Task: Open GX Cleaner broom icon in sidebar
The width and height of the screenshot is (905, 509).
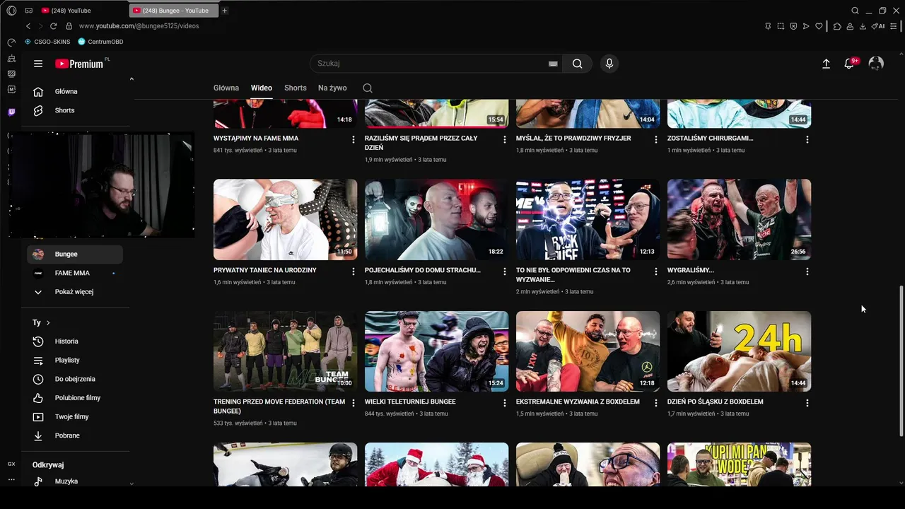Action: (x=11, y=59)
